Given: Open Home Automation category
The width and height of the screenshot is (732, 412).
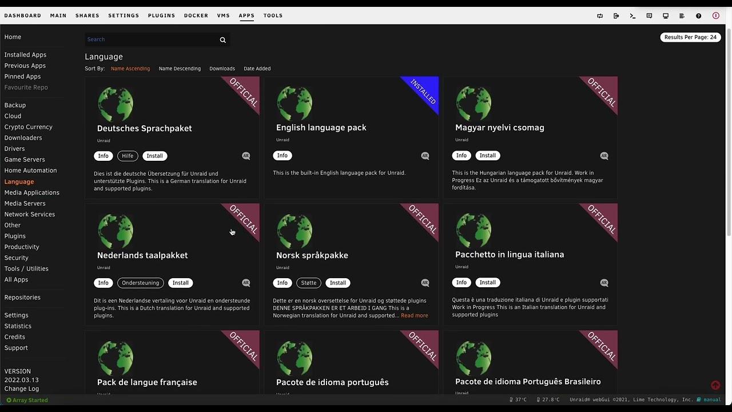Looking at the screenshot, I should (31, 171).
